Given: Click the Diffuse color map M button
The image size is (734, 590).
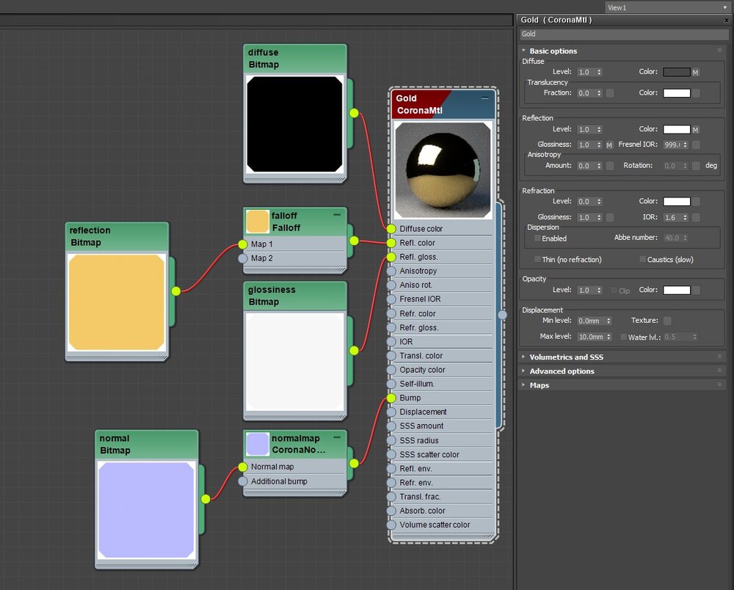Looking at the screenshot, I should pyautogui.click(x=696, y=73).
